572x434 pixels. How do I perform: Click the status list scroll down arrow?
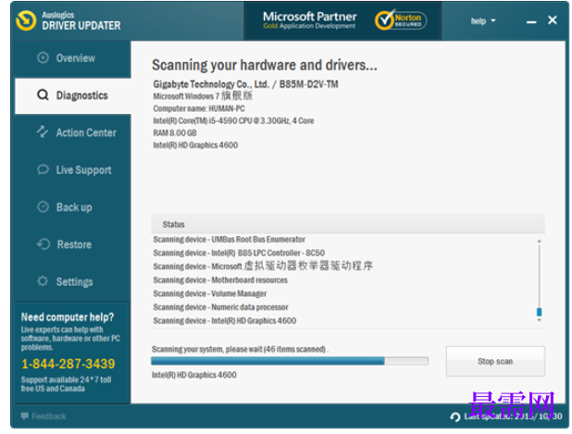(540, 320)
